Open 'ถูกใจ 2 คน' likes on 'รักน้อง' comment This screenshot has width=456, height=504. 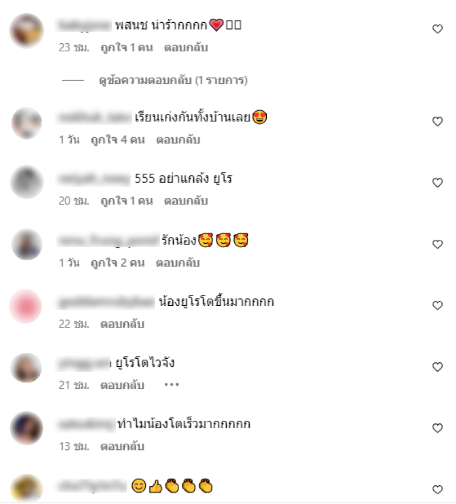[x=118, y=263]
